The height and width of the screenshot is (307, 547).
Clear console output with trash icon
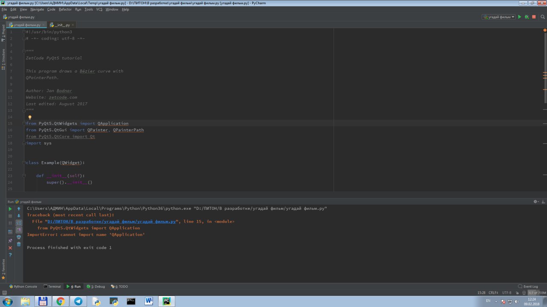[x=19, y=244]
